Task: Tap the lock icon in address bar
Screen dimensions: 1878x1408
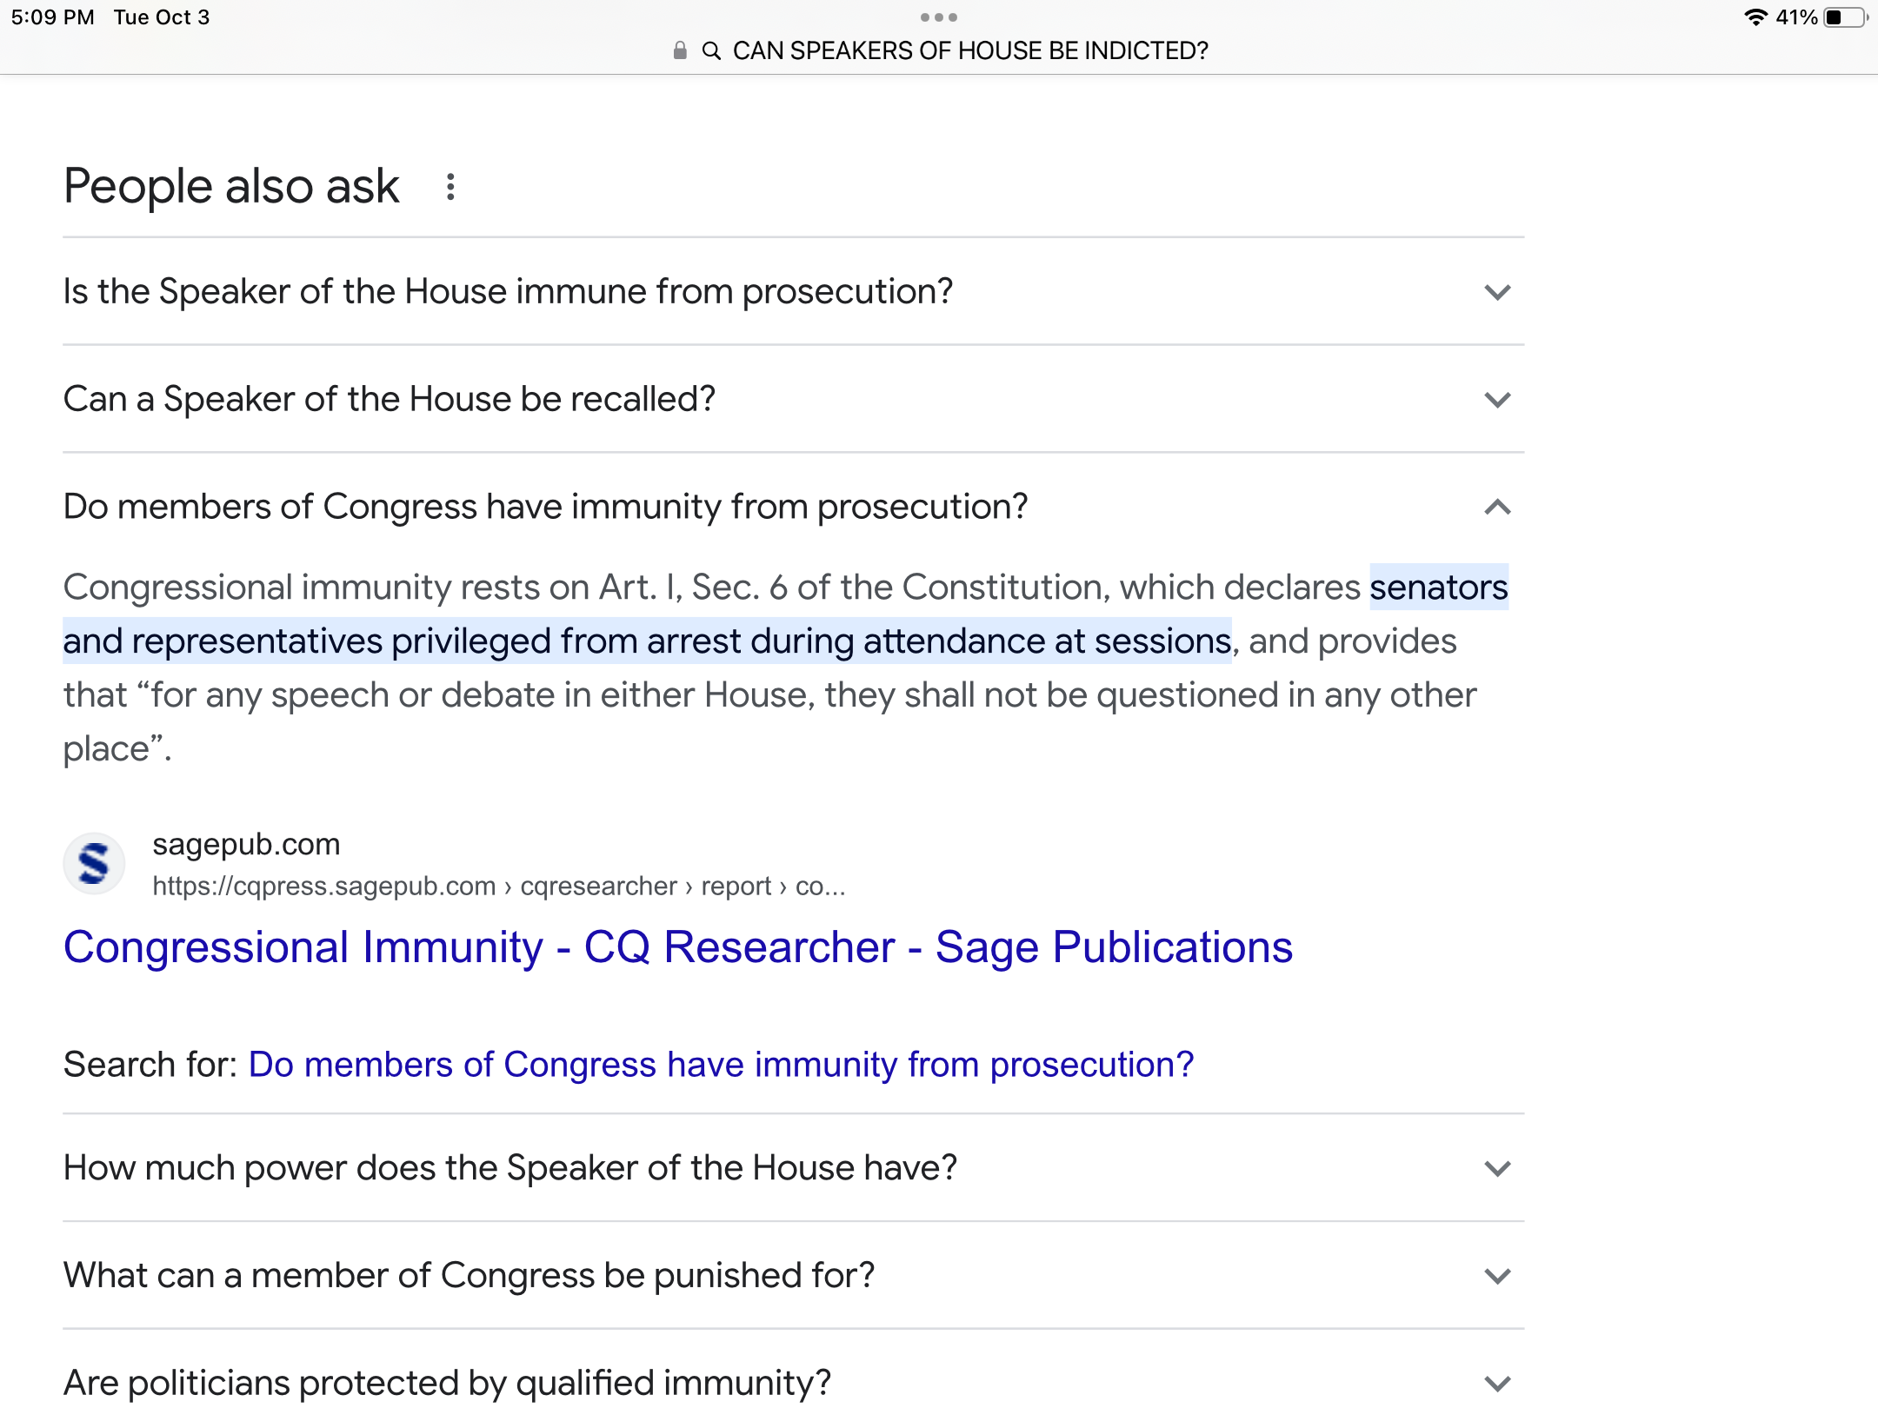Action: coord(680,51)
